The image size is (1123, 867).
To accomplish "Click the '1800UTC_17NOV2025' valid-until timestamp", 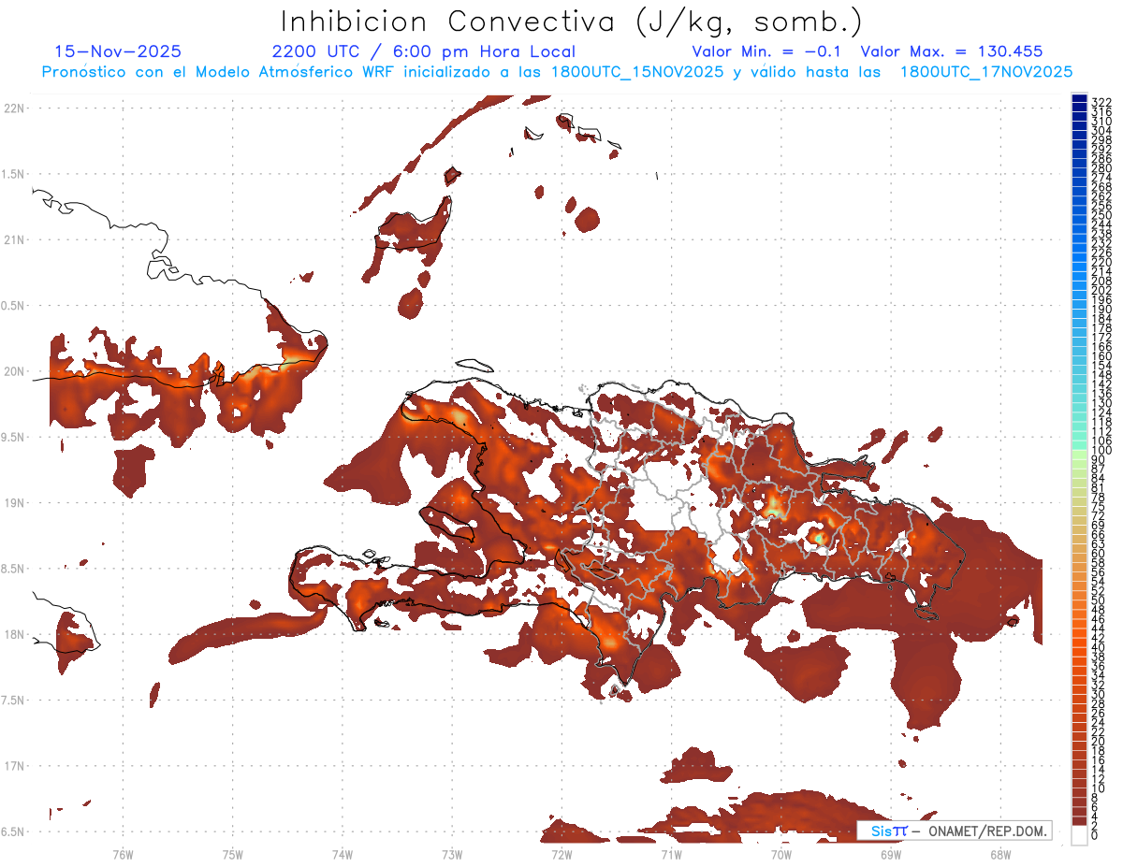I will point(985,72).
